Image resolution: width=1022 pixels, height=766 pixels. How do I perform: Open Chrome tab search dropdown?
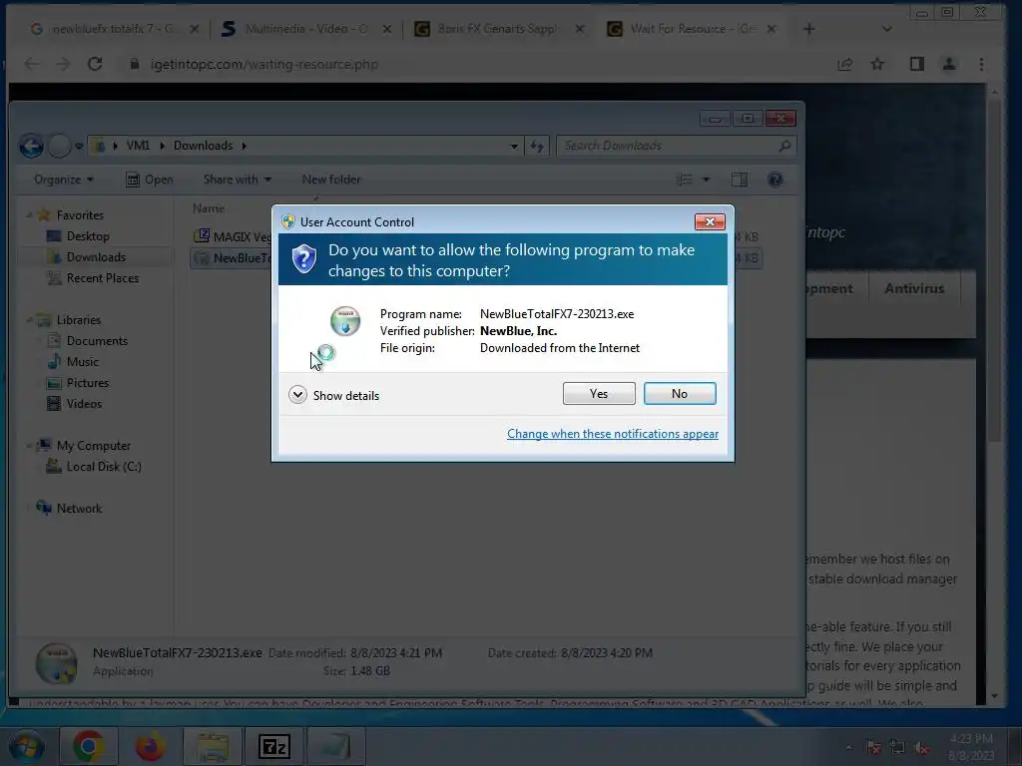(886, 29)
